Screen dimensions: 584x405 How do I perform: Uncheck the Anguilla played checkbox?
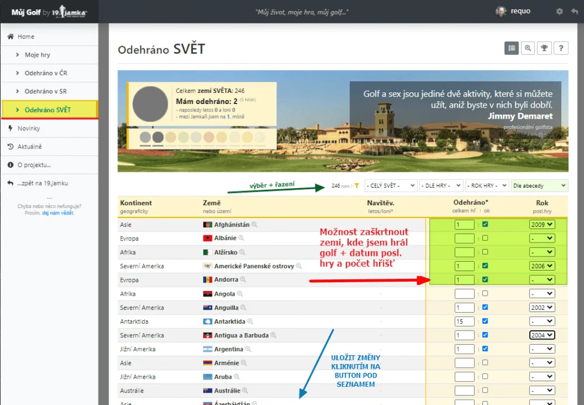485,307
